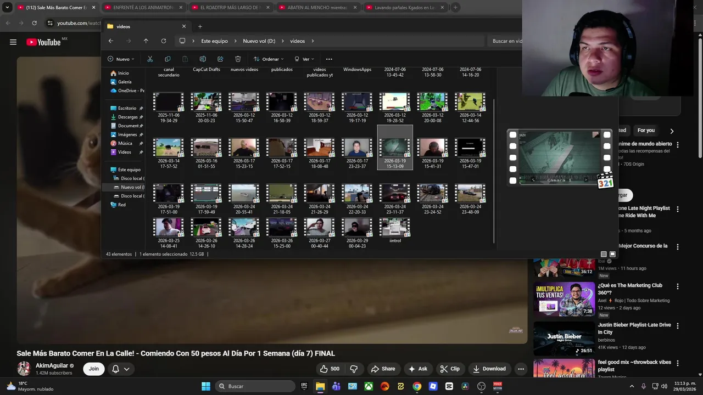703x395 pixels.
Task: Switch Explorer to details list view icon
Action: [x=604, y=255]
